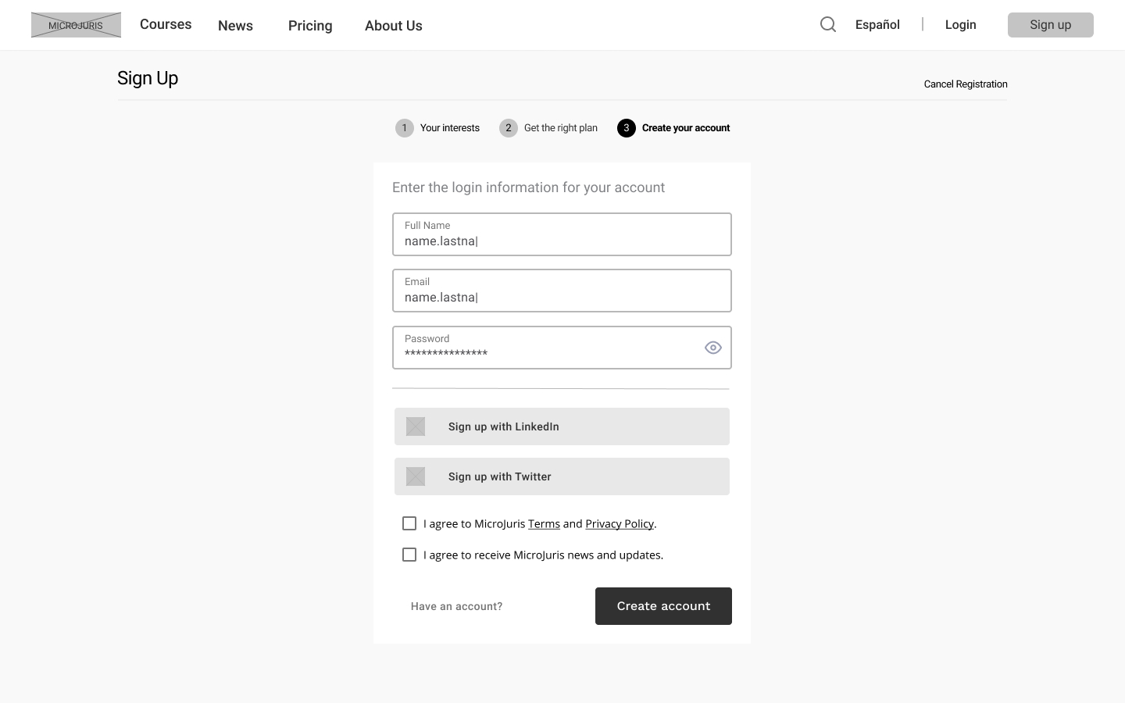Click the MicroJuris logo
Screen dimensions: 1125x703
[76, 24]
